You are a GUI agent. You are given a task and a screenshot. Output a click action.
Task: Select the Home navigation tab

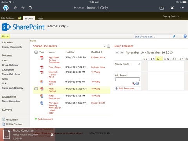[5, 36]
